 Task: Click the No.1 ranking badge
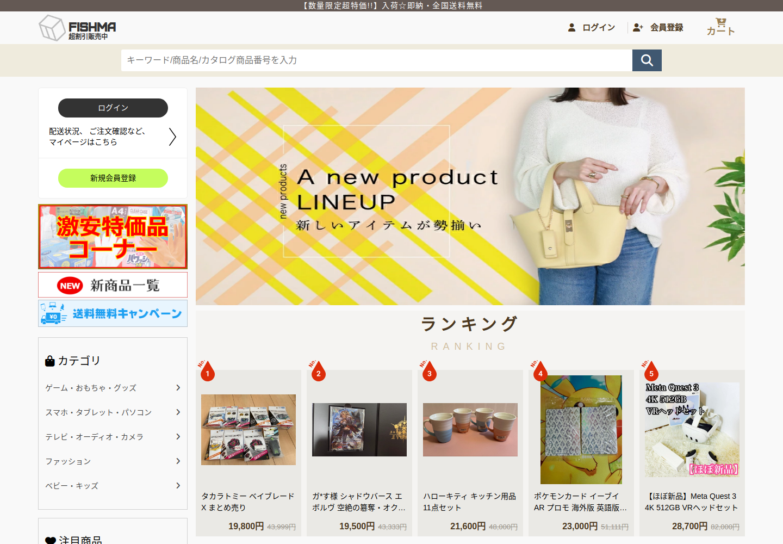coord(207,372)
